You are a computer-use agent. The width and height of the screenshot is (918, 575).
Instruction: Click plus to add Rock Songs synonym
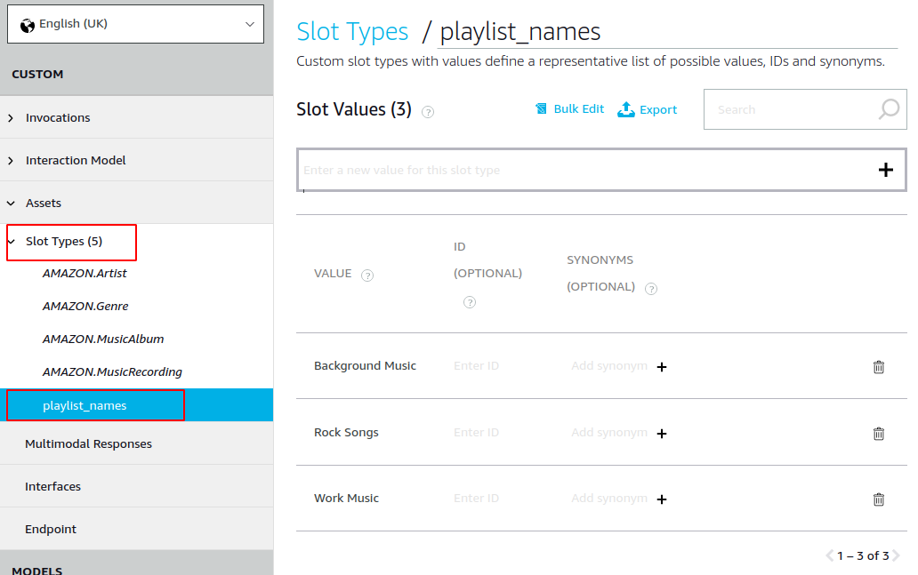pos(661,434)
